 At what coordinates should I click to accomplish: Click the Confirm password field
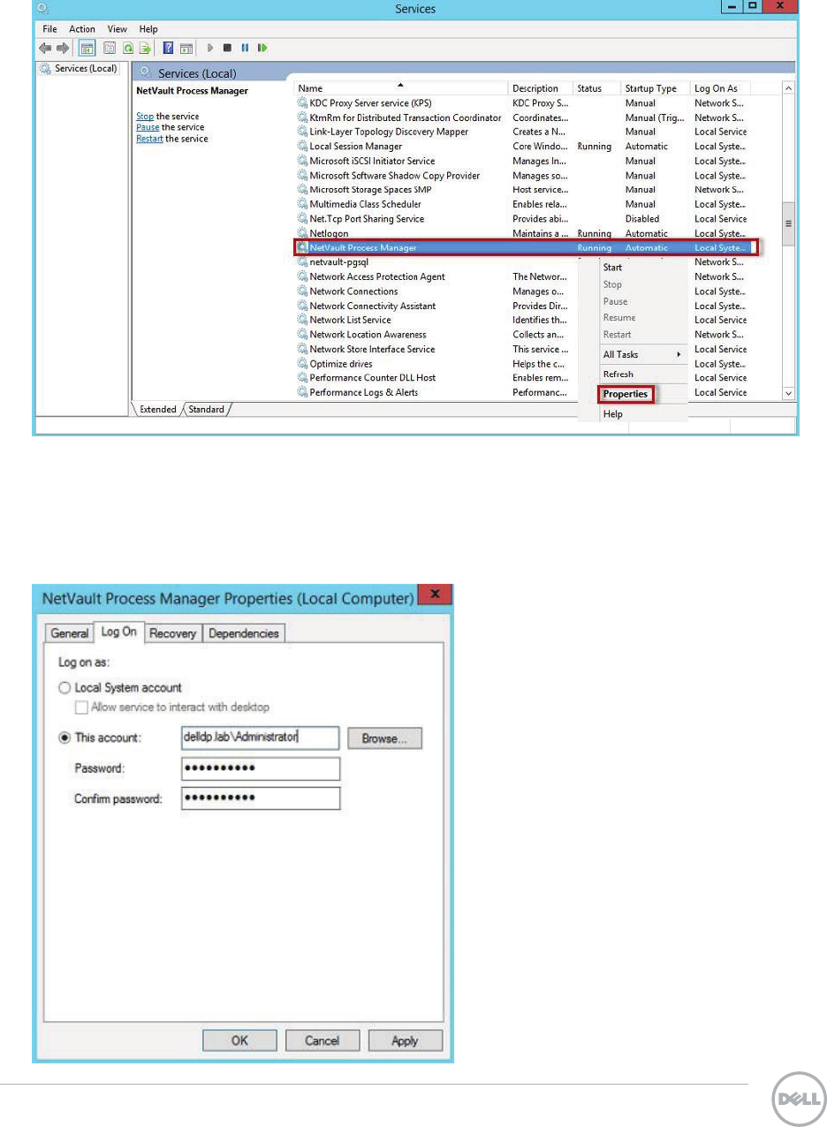(x=261, y=798)
